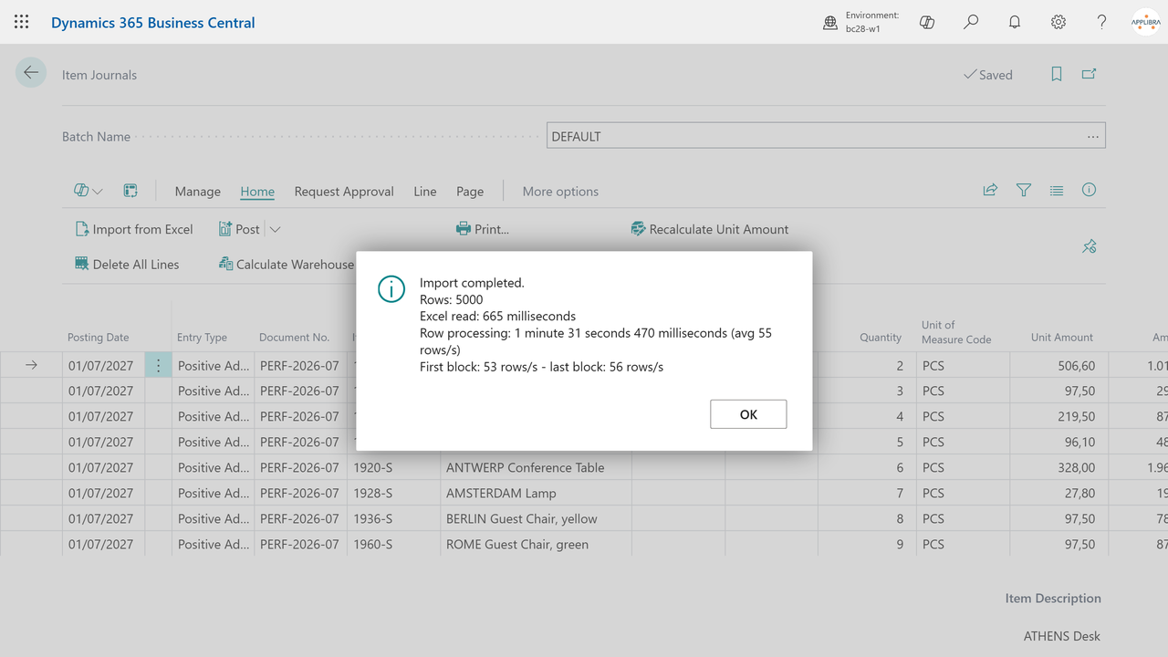
Task: Open the Manage menu
Action: [x=198, y=192]
